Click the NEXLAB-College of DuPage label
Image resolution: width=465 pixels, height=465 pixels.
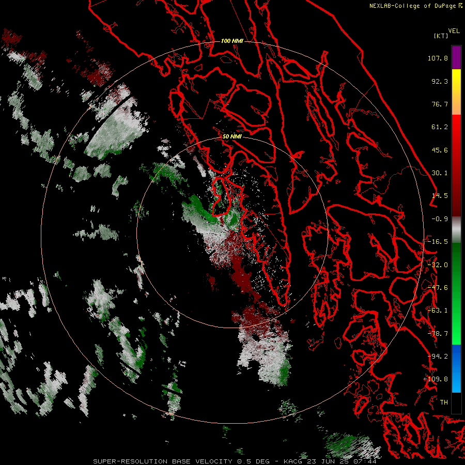click(x=415, y=6)
